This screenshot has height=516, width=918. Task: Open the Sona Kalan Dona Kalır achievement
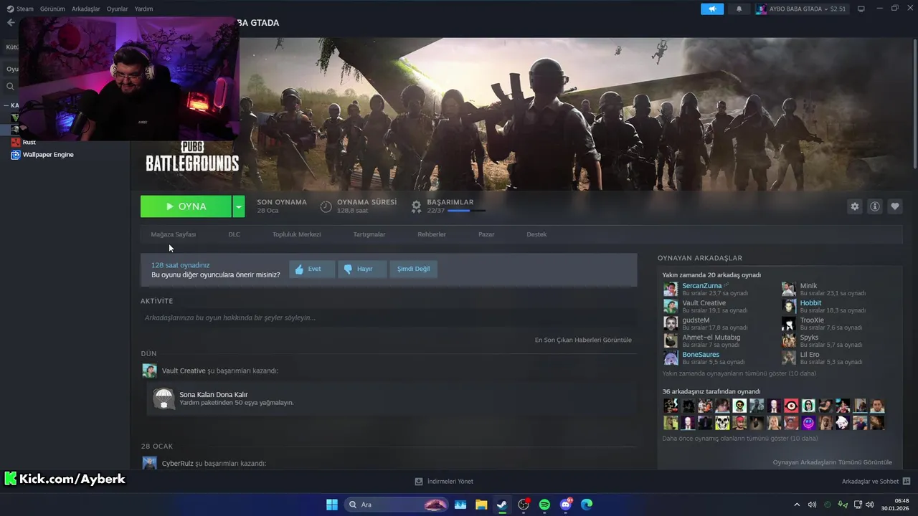(x=214, y=395)
